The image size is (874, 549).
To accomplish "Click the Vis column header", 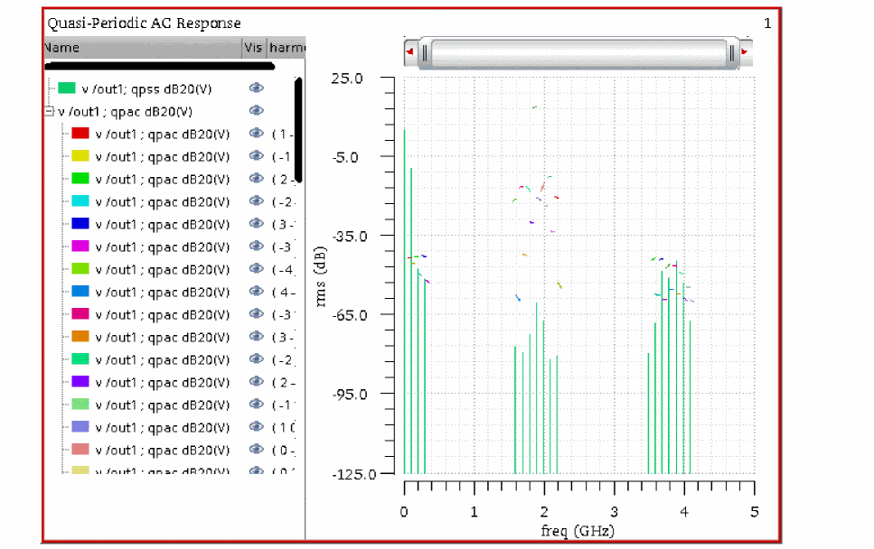I will pyautogui.click(x=254, y=47).
